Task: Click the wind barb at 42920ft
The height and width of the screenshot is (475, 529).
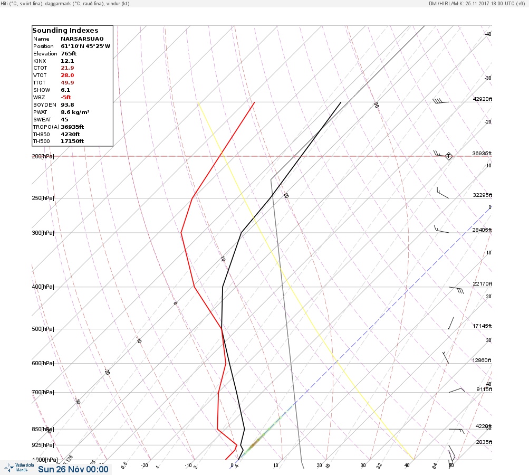Action: [x=440, y=101]
